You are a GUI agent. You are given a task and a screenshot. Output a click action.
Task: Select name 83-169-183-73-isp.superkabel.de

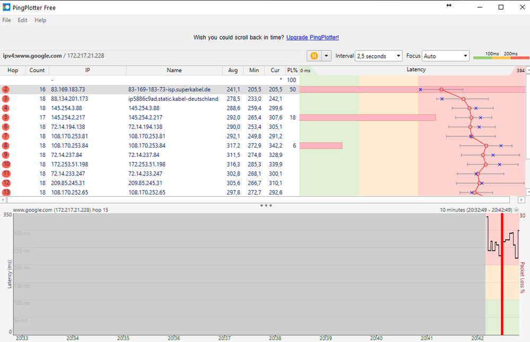coord(169,89)
